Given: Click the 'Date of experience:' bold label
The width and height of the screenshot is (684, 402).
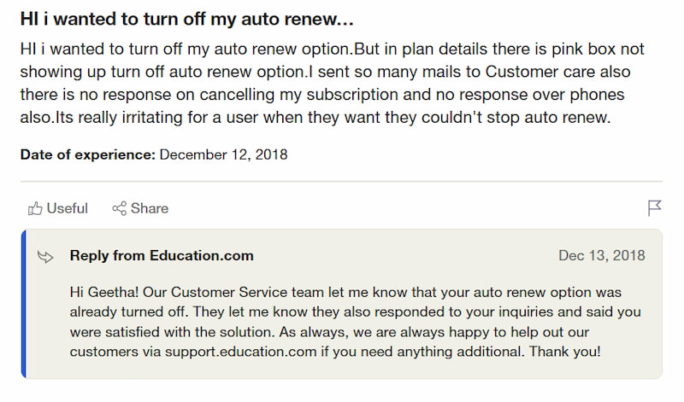Looking at the screenshot, I should pyautogui.click(x=88, y=154).
